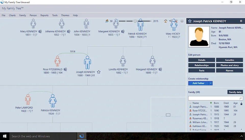Click the Details button
Screen dimensions: 245x140
coord(202,60)
